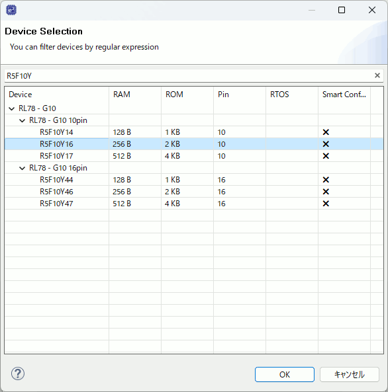
Task: Click the application icon in the title bar
Action: 11,10
